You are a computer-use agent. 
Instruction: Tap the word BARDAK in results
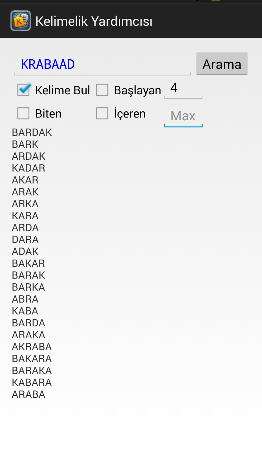click(32, 132)
